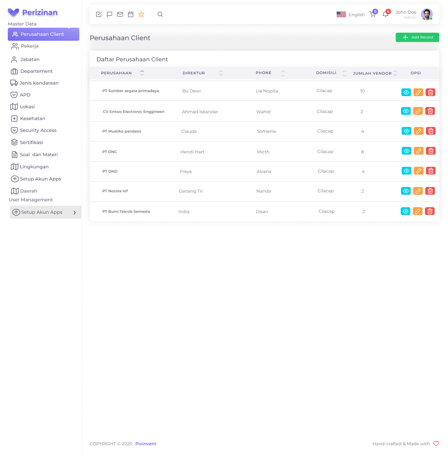
Task: View the PT Nocola IoT record
Action: (x=406, y=191)
